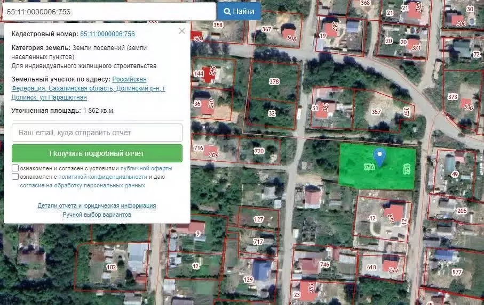Open Ручной выбор вариантов link
Image resolution: width=484 pixels, height=305 pixels.
(97, 215)
